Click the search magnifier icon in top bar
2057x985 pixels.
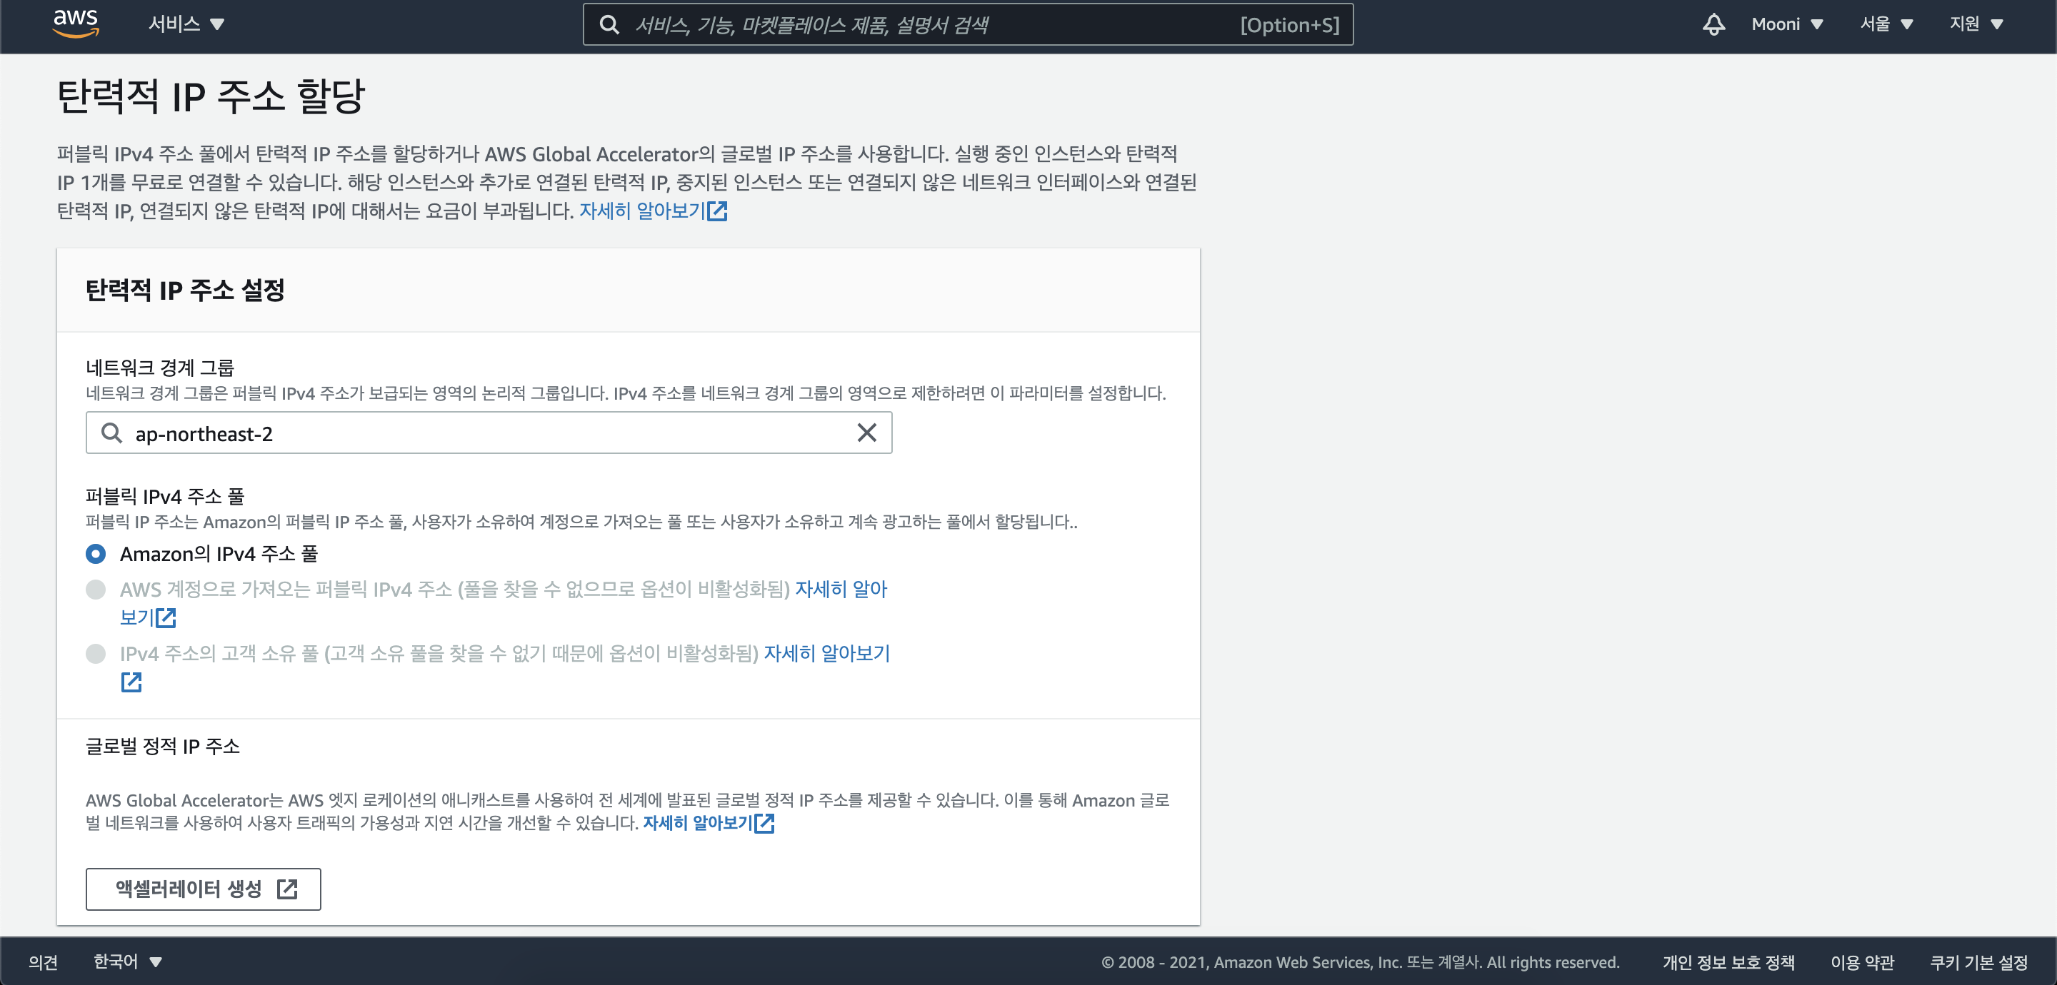click(x=609, y=25)
